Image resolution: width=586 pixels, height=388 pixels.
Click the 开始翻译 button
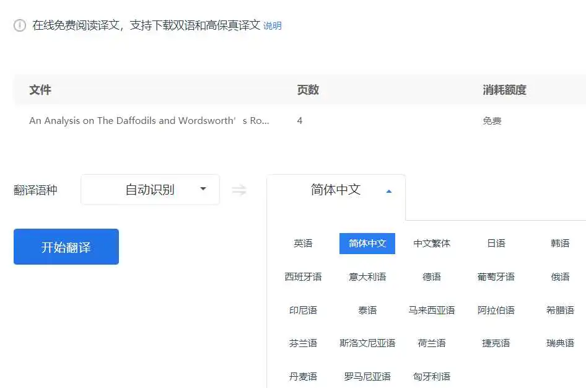[x=66, y=247]
